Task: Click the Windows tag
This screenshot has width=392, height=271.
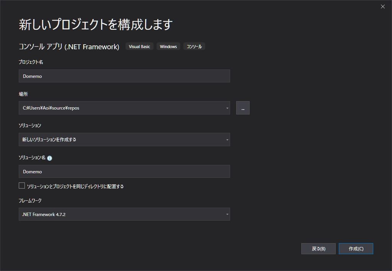Action: point(168,47)
